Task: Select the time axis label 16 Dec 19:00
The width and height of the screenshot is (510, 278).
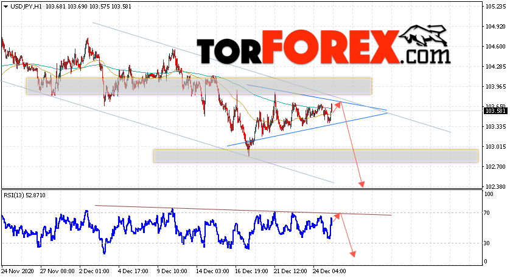Action: click(x=251, y=271)
